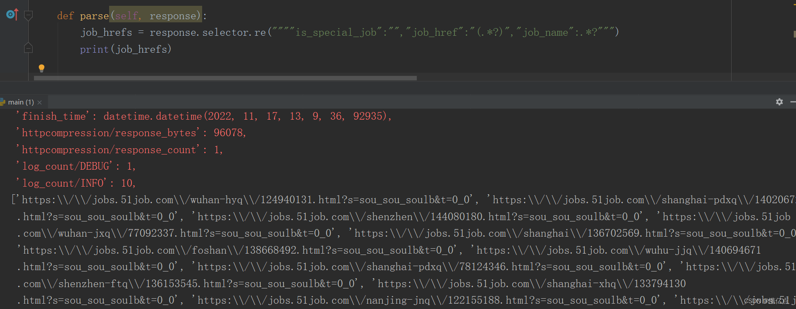796x309 pixels.
Task: Click the fold end marker beside print line
Action: pos(28,48)
